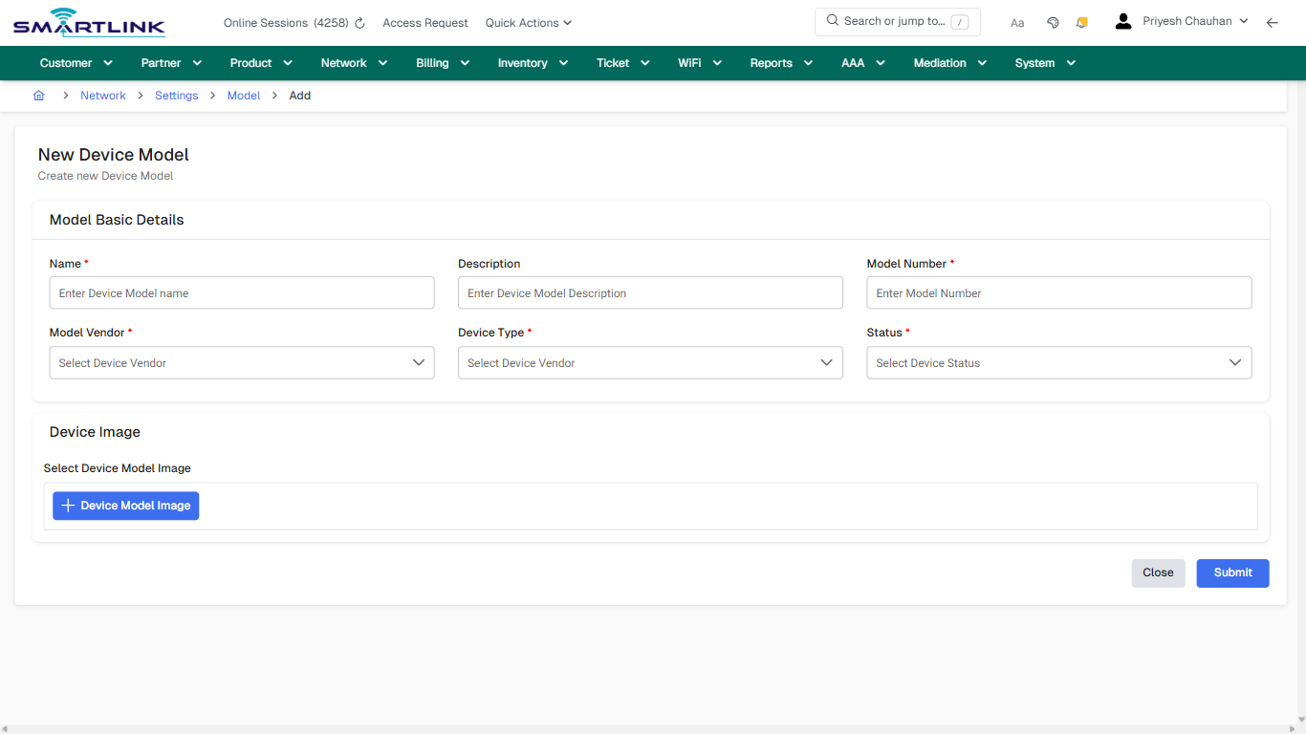Image resolution: width=1306 pixels, height=734 pixels.
Task: Open the Access Request page
Action: 424,22
